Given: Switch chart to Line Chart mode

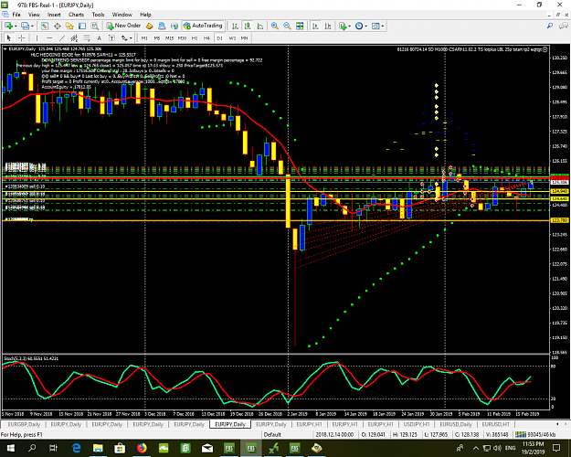Looking at the screenshot, I should coord(260,26).
